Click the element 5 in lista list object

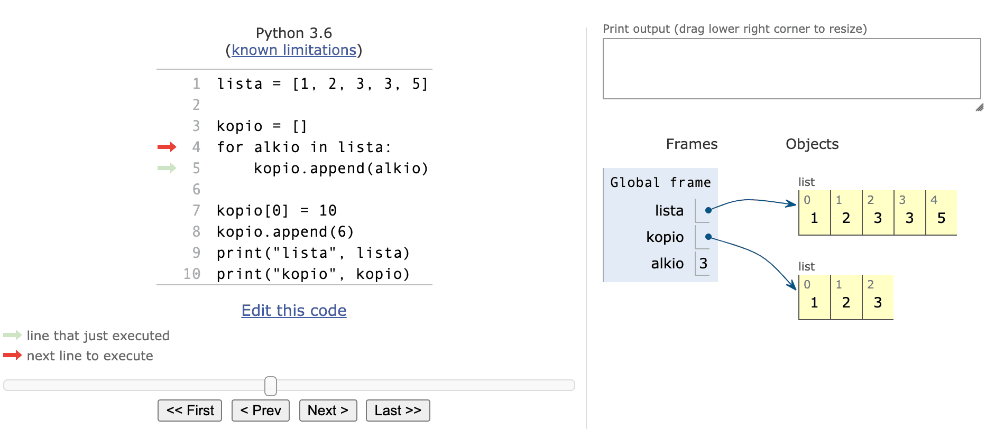pyautogui.click(x=941, y=217)
